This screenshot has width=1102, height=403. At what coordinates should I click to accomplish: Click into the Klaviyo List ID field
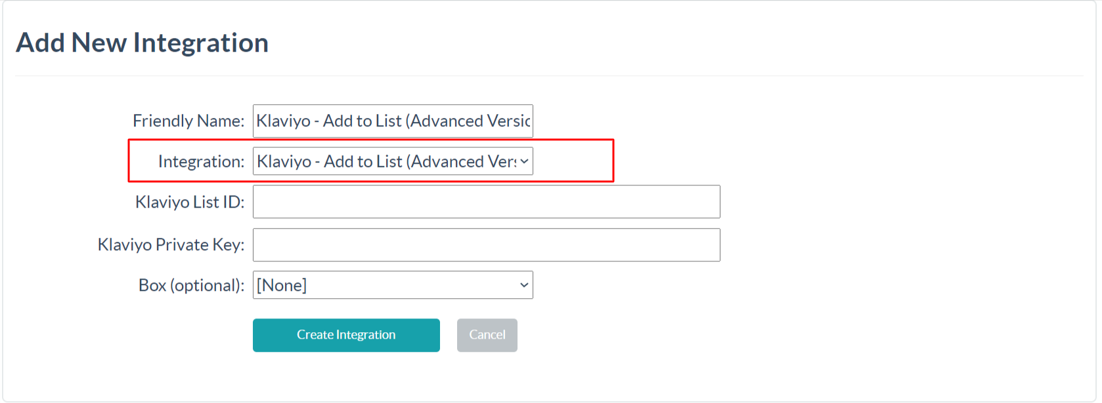pos(487,202)
